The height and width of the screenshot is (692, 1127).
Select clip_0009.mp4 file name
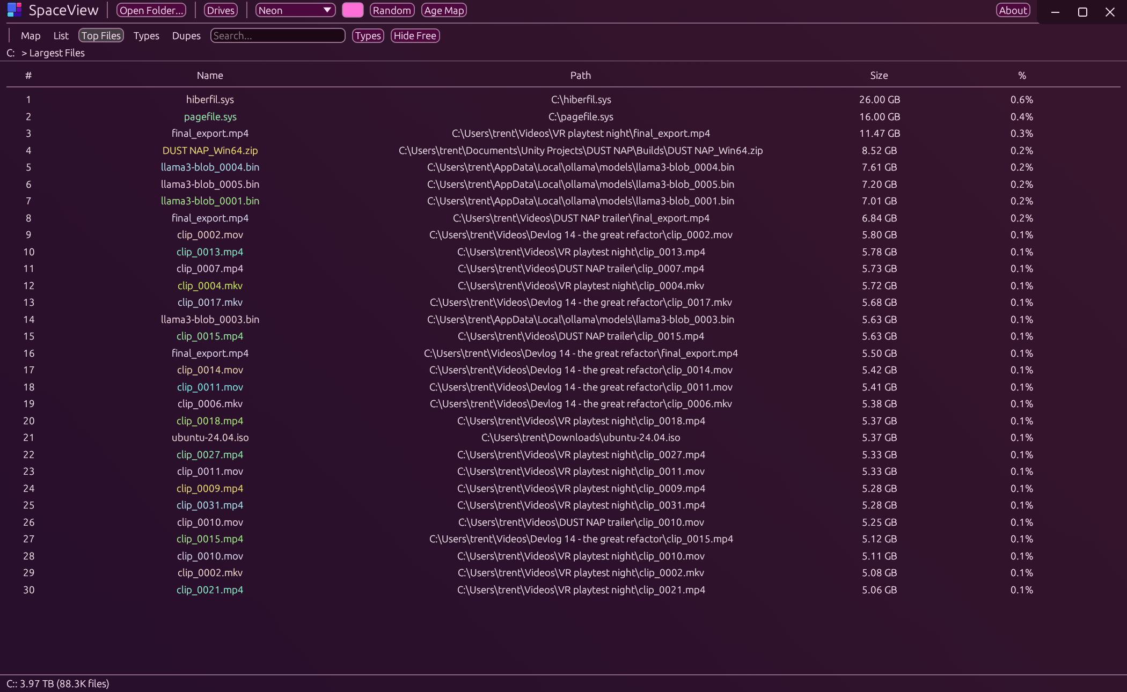tap(210, 488)
